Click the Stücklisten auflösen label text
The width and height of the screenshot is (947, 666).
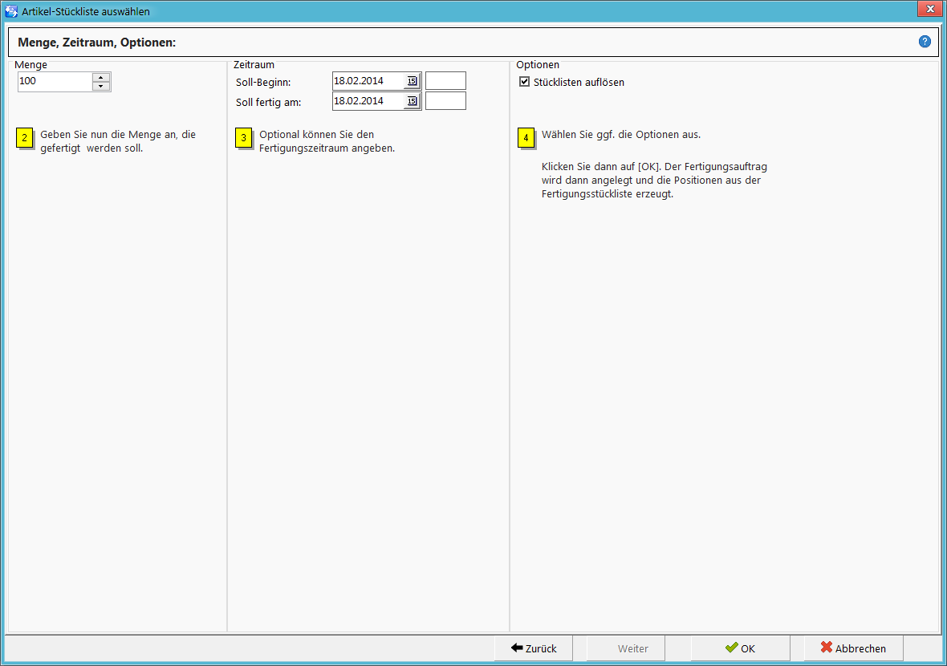tap(579, 82)
